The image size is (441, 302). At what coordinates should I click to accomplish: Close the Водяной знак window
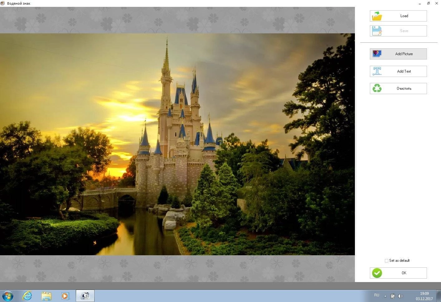tap(437, 3)
